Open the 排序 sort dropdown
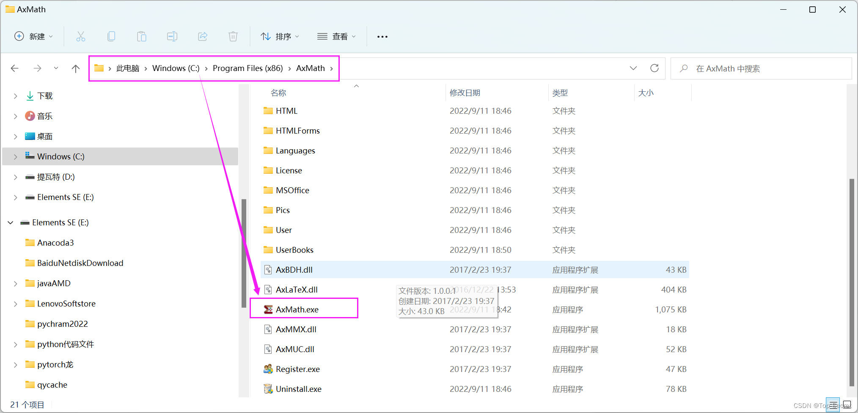This screenshot has height=413, width=858. click(280, 36)
